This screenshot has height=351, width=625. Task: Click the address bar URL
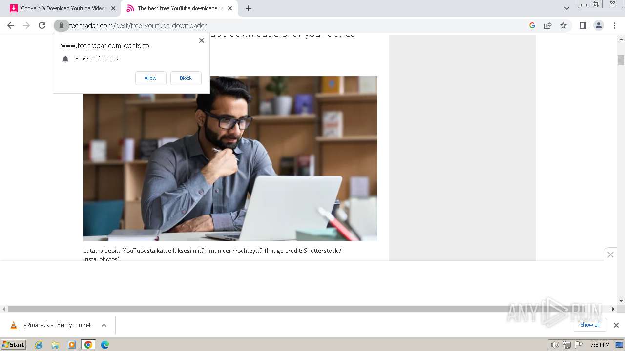click(138, 25)
